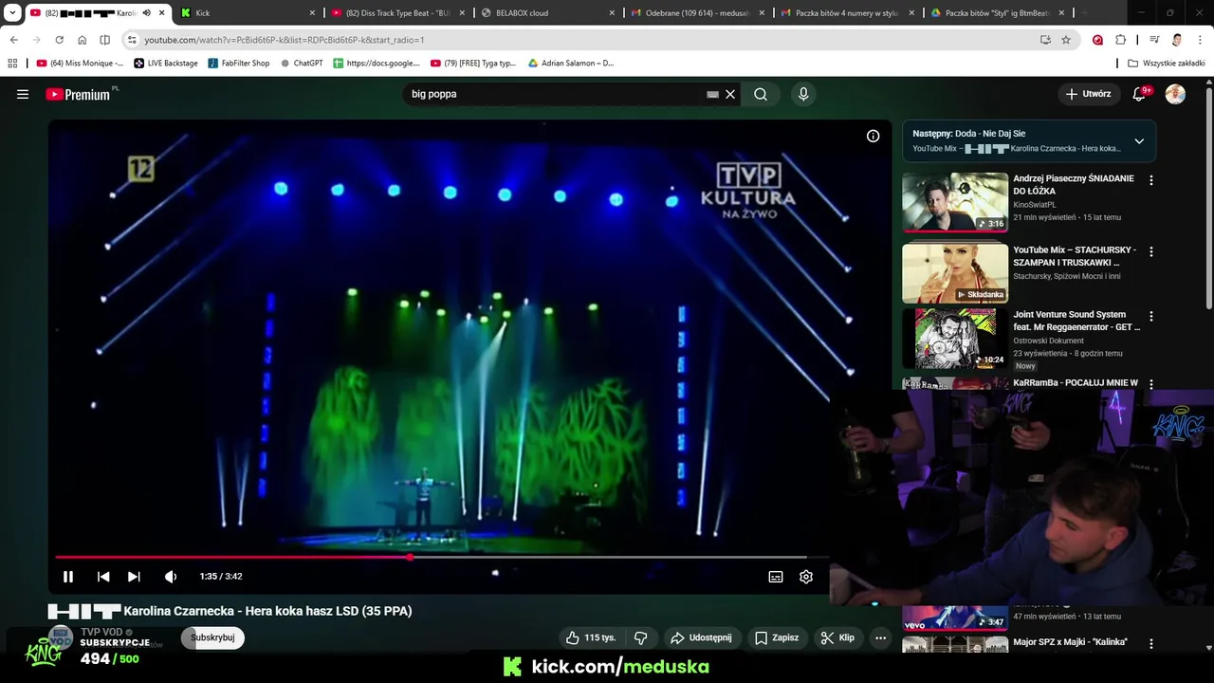Open ChatGPT bookmark
This screenshot has width=1214, height=683.
coord(302,64)
